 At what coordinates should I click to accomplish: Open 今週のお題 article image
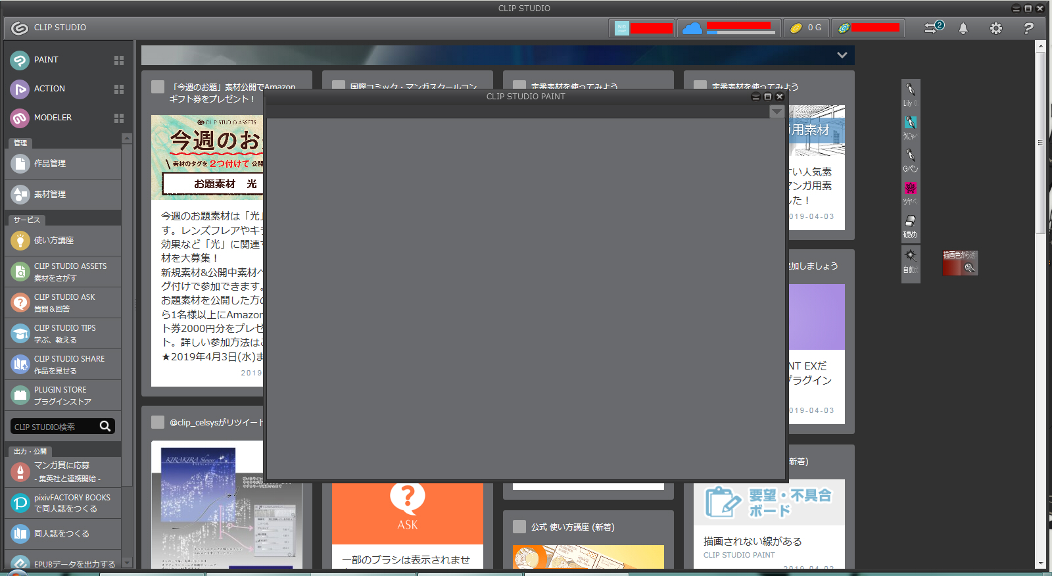(x=207, y=158)
